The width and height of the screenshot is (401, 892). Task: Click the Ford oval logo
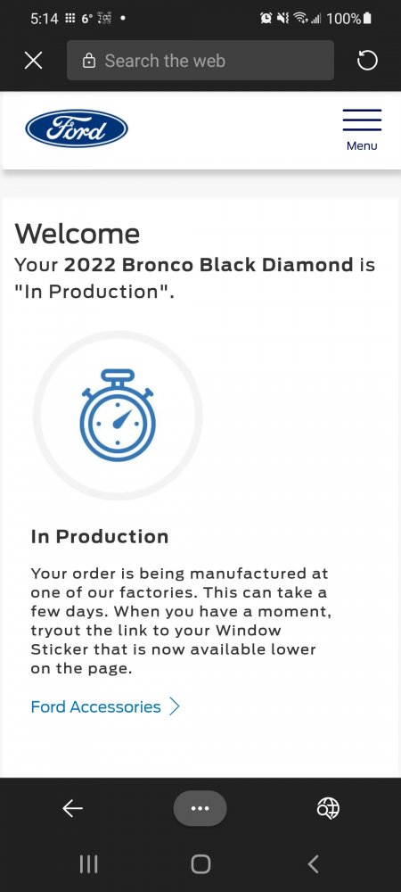point(77,128)
